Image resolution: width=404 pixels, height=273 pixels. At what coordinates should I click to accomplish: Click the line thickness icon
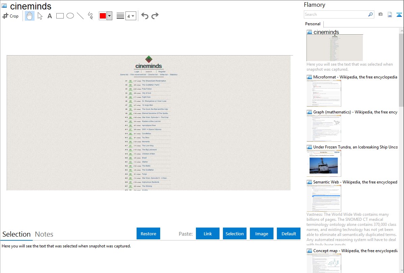coord(120,16)
